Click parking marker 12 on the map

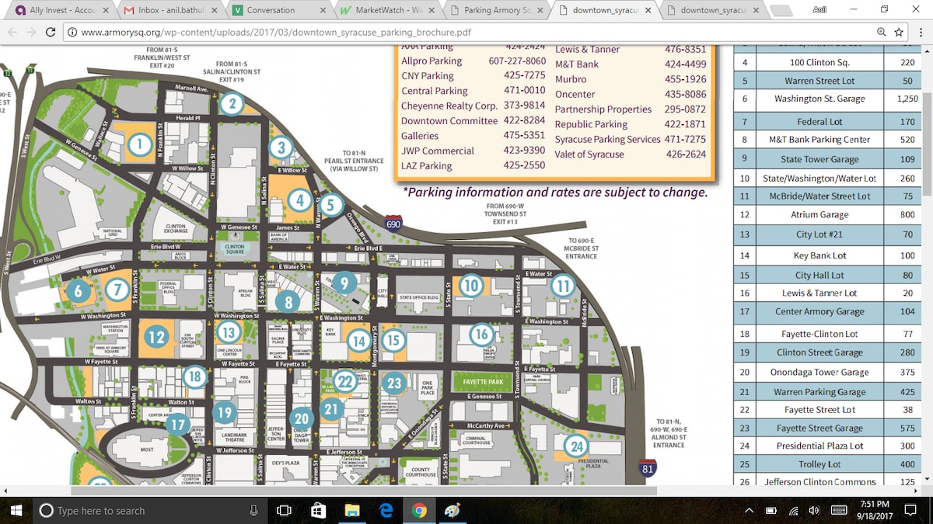157,336
